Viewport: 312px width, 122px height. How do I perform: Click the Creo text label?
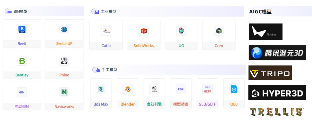[x=219, y=46]
